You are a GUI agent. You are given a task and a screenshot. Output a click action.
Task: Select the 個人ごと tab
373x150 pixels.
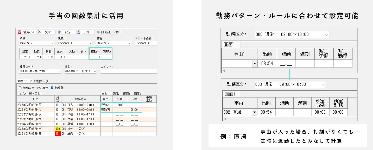point(35,93)
